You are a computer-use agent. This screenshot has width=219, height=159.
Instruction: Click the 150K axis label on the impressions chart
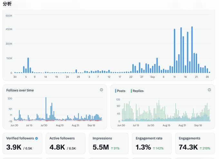coord(9,58)
